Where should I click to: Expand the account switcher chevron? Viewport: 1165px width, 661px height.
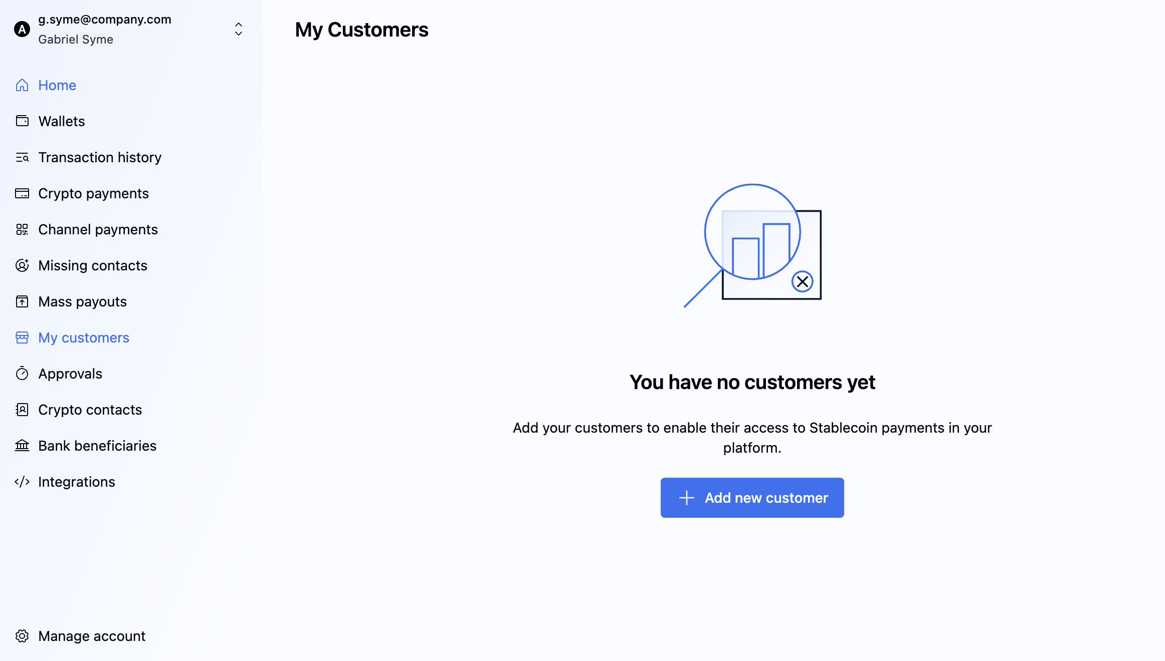point(239,29)
